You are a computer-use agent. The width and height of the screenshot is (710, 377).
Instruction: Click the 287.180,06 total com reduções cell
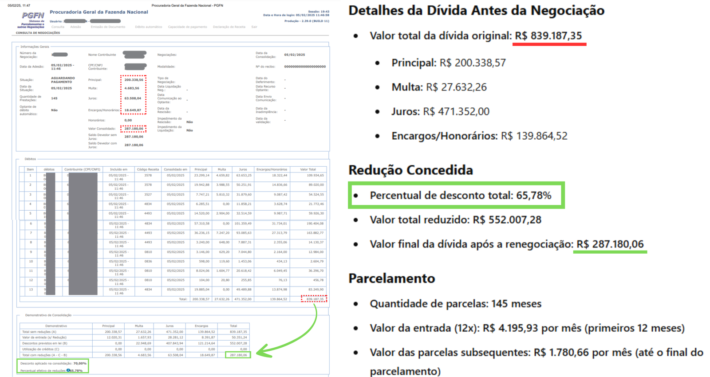[x=238, y=355]
